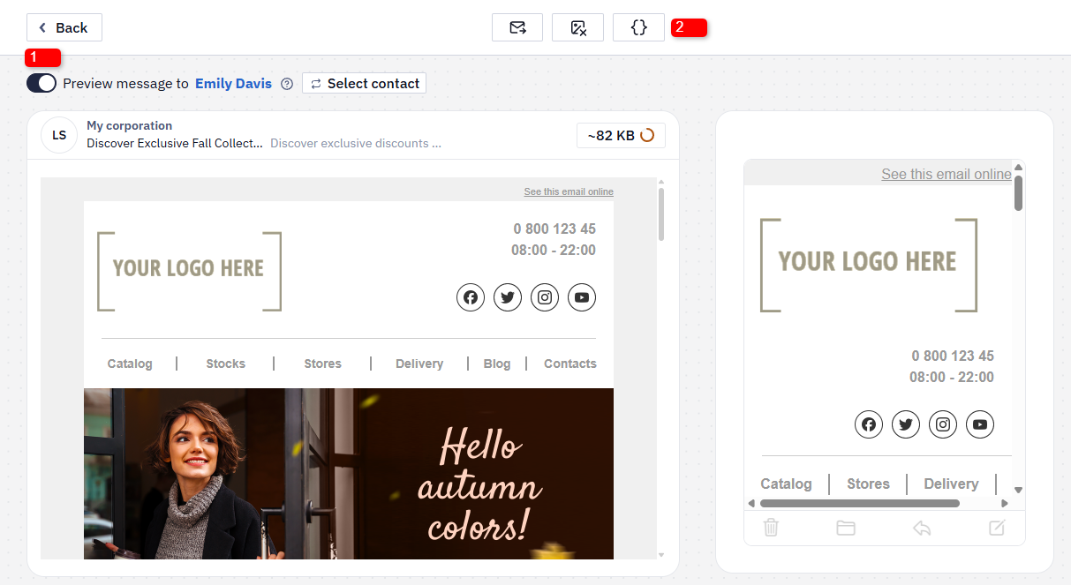Click the Select contact button
The width and height of the screenshot is (1071, 585).
364,83
